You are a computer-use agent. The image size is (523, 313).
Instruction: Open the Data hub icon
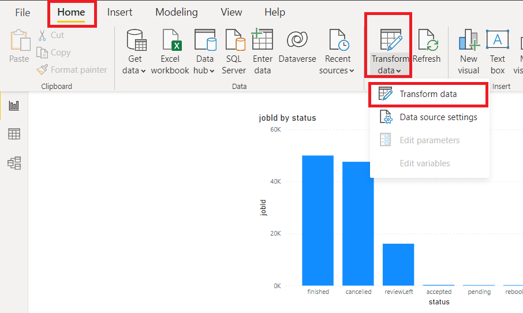click(205, 40)
